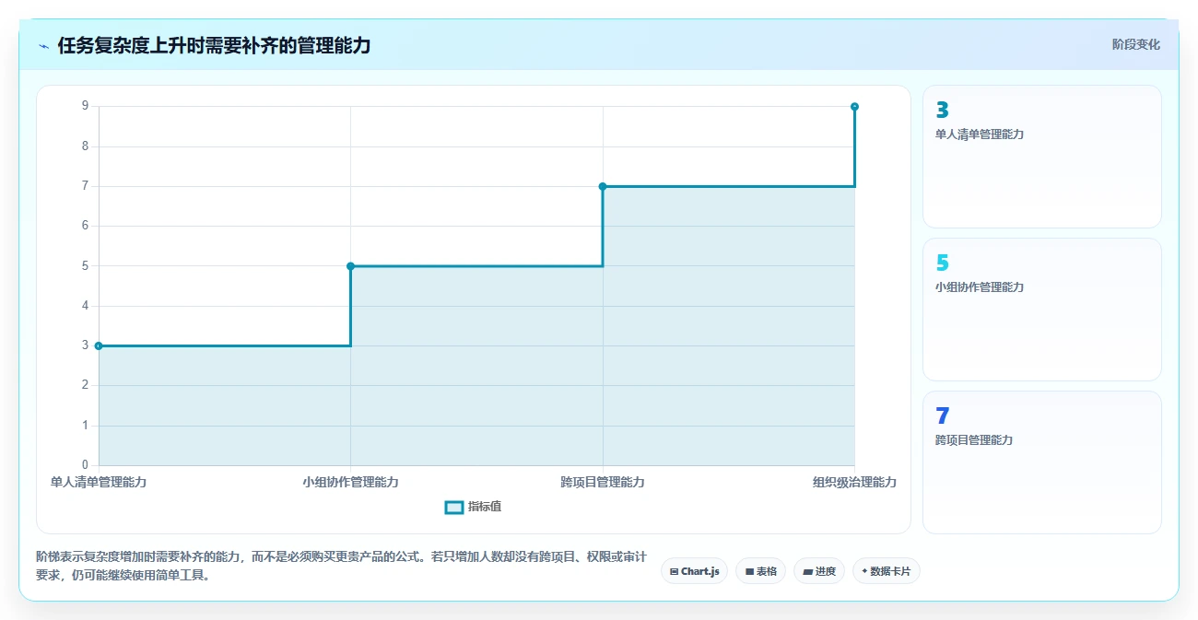Viewport: 1198px width, 620px height.
Task: Click the card caption 跨项目管理能力
Action: (x=974, y=440)
